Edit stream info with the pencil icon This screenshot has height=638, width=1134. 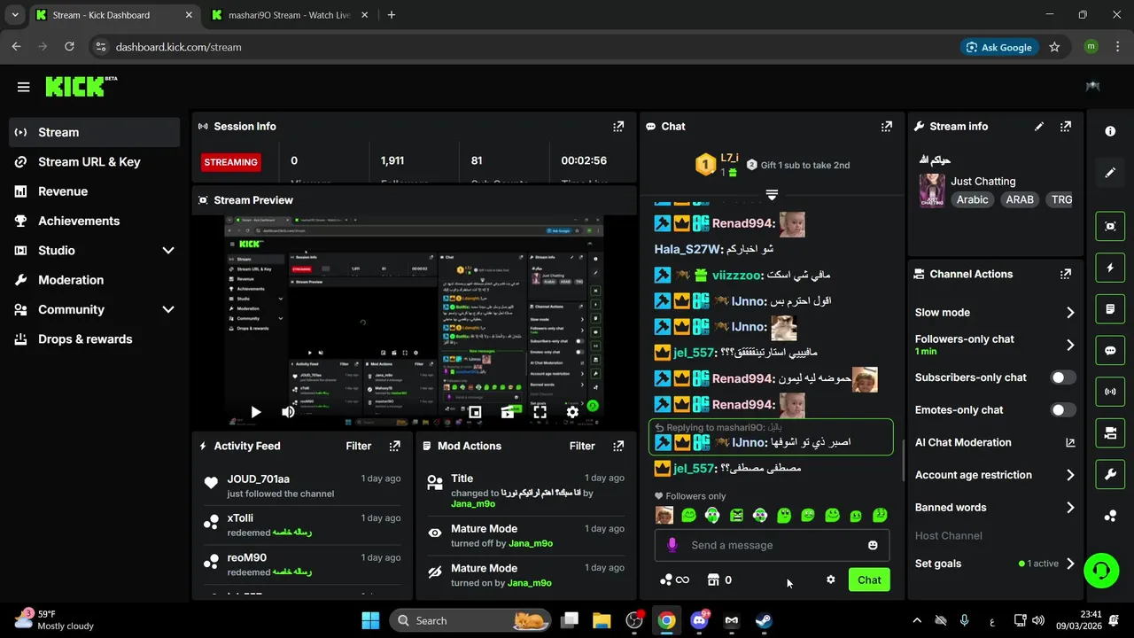tap(1039, 127)
